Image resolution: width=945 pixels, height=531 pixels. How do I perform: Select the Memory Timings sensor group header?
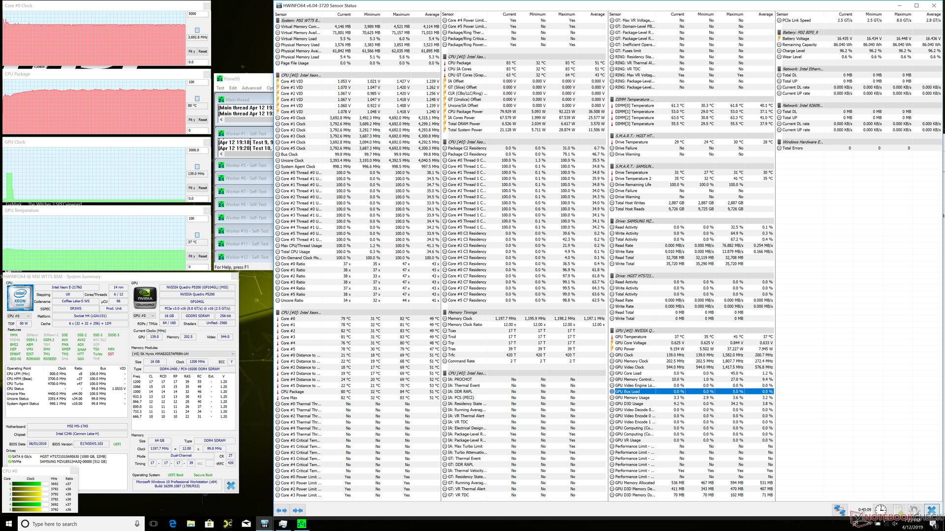point(524,312)
